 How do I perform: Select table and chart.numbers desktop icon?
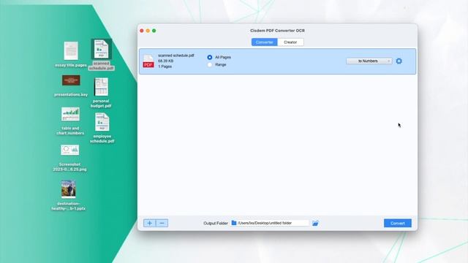point(70,114)
